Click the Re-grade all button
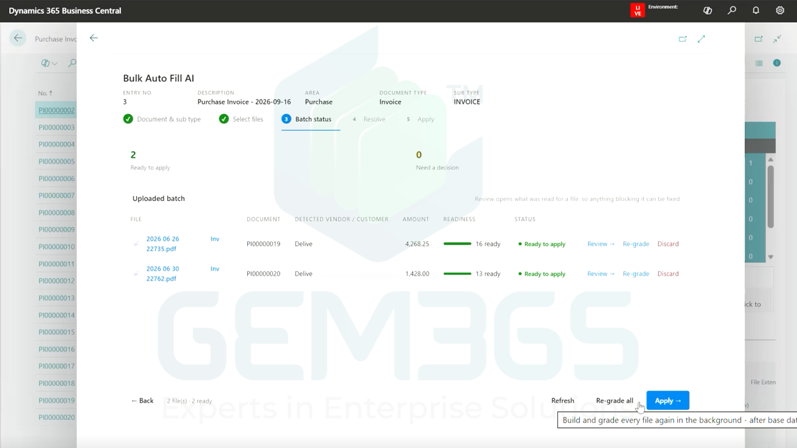Image resolution: width=797 pixels, height=448 pixels. (x=615, y=401)
